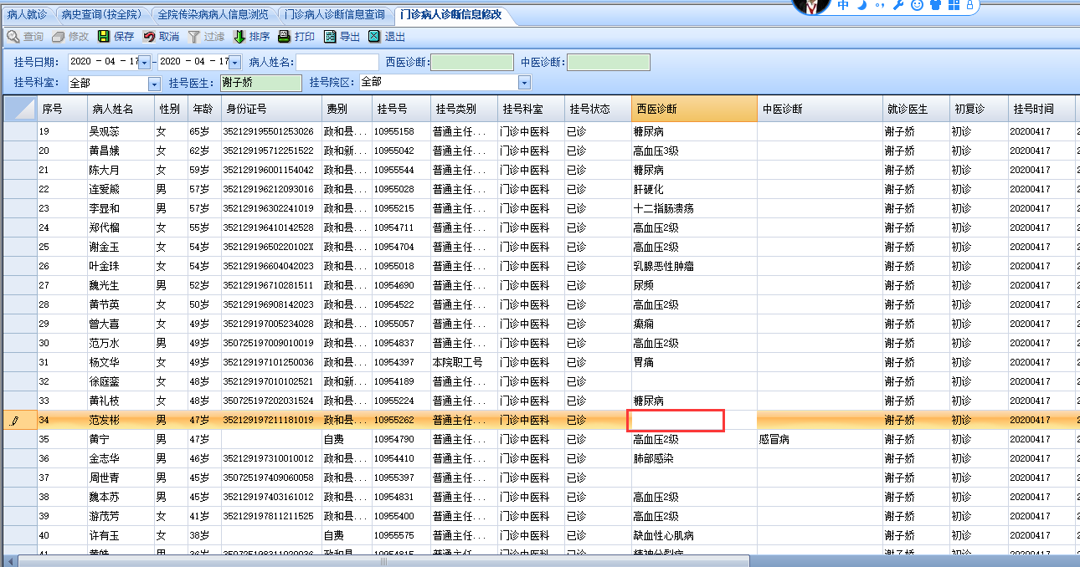Image resolution: width=1080 pixels, height=567 pixels.
Task: Click patient name 魏光生
Action: pyautogui.click(x=105, y=285)
